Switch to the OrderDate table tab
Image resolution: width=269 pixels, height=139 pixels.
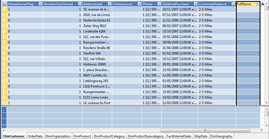(35, 136)
